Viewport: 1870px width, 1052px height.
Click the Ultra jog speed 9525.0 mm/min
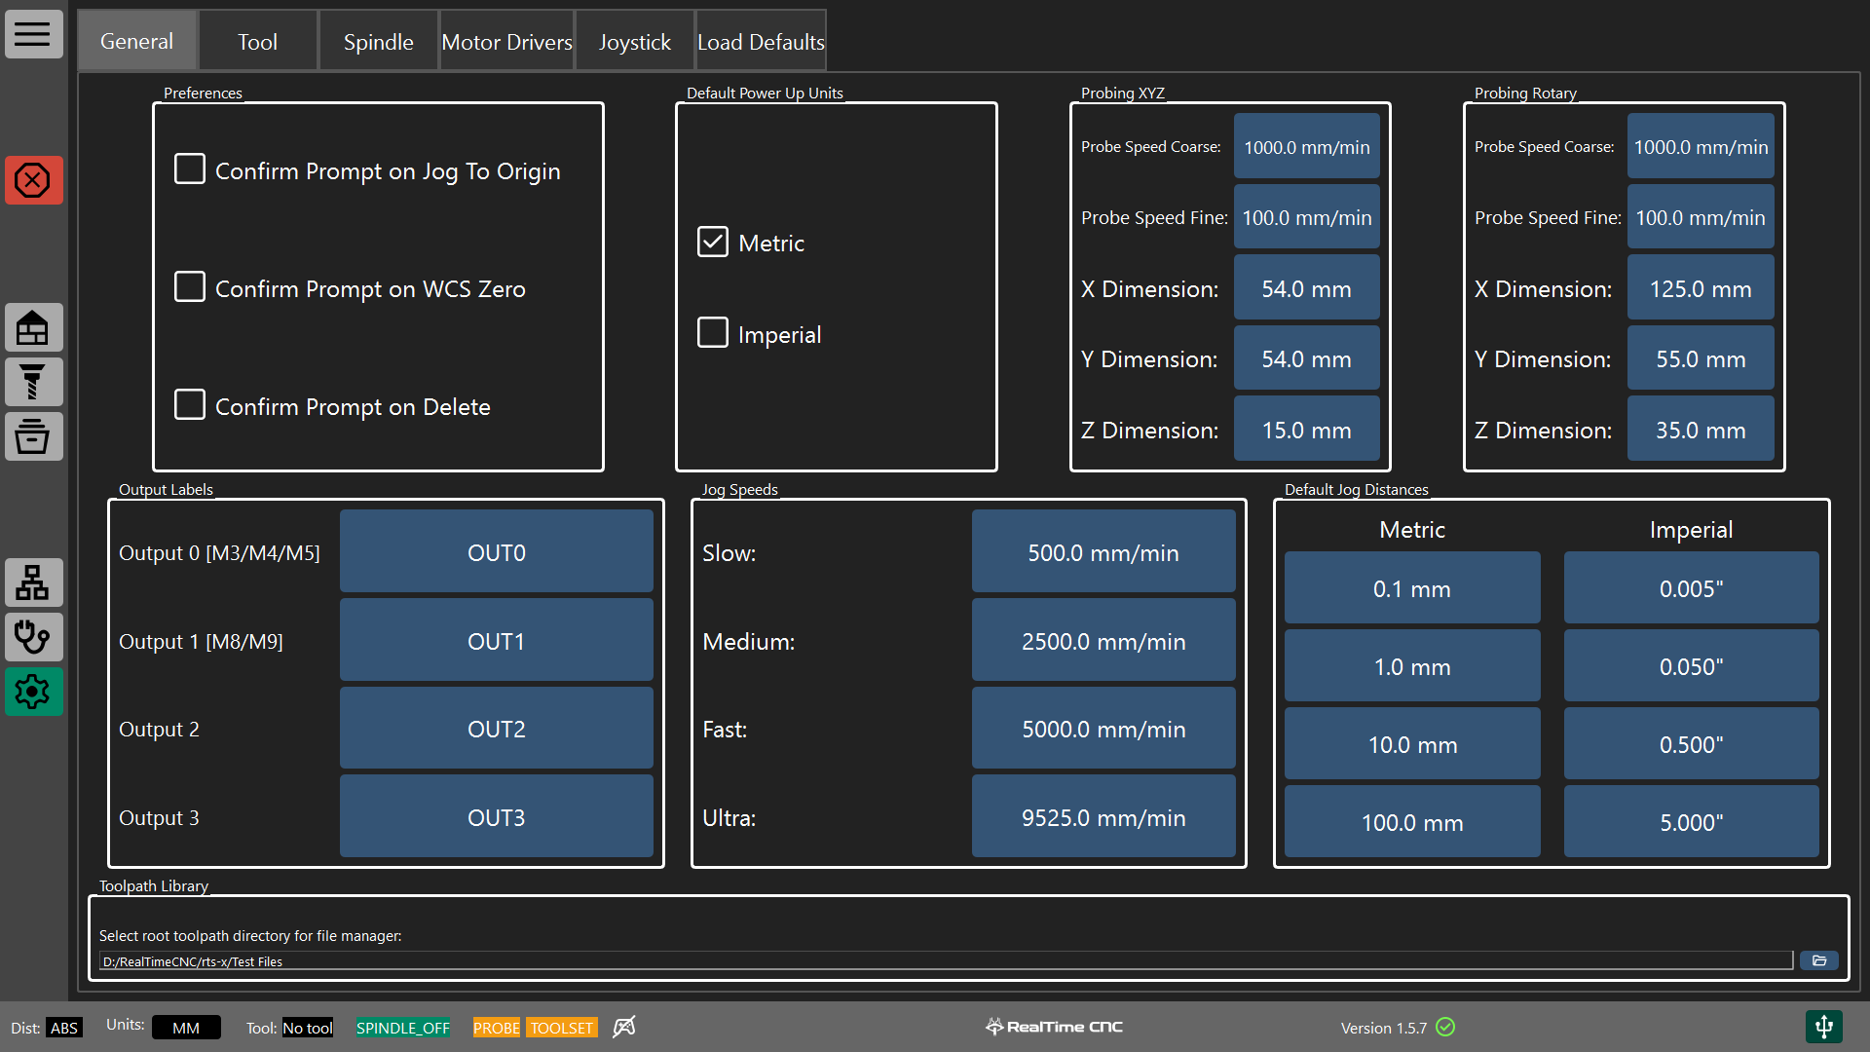(1103, 817)
